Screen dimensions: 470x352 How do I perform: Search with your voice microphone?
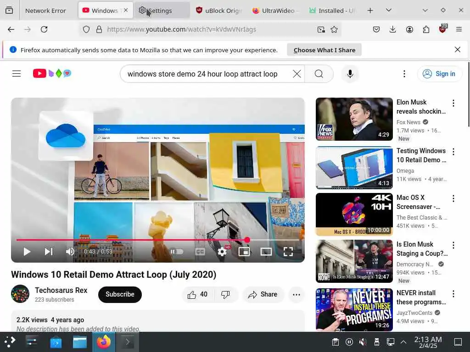click(x=350, y=74)
